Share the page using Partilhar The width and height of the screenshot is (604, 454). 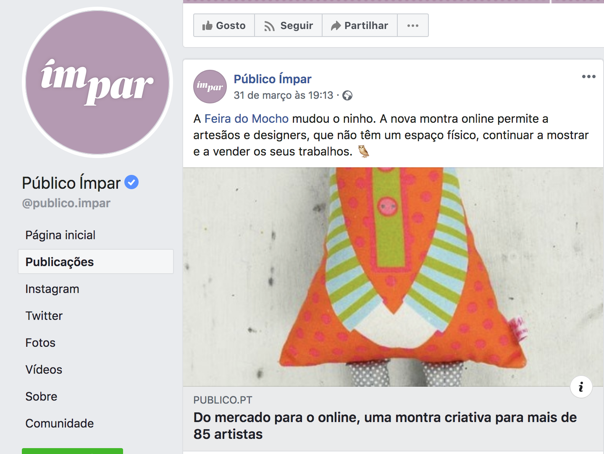(x=360, y=26)
